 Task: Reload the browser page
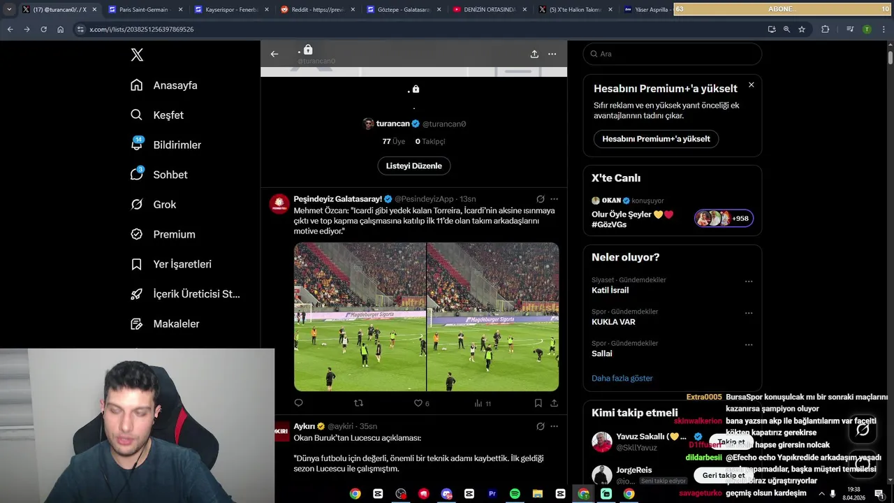coord(43,29)
